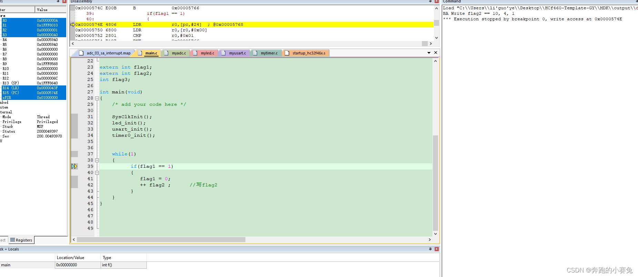The image size is (638, 277).
Task: Pin the Registers panel
Action: [58, 1]
